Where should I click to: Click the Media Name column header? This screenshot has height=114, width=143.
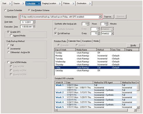click(86, 50)
